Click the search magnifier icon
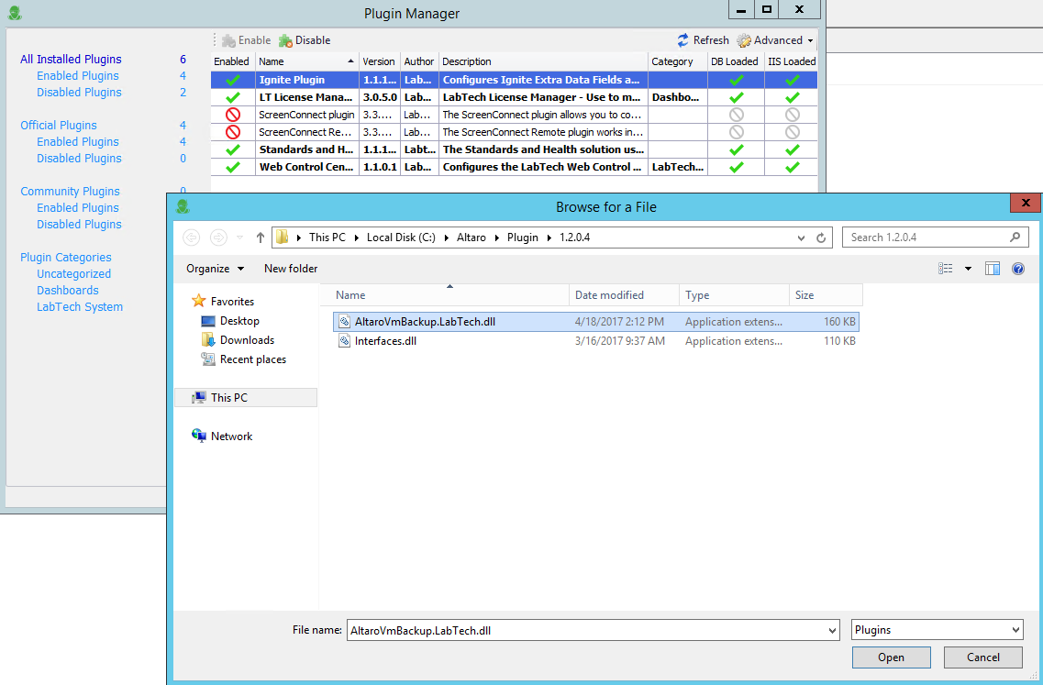 coord(1015,238)
